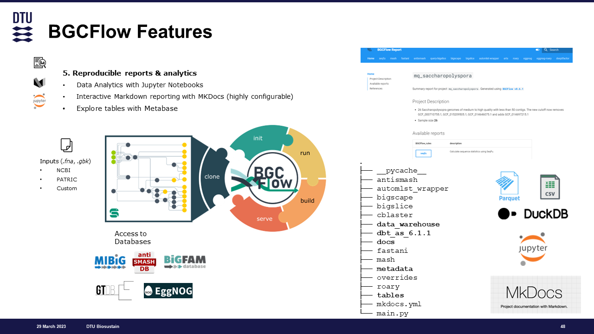
Task: Click the cblaster folder in directory tree
Action: (395, 215)
